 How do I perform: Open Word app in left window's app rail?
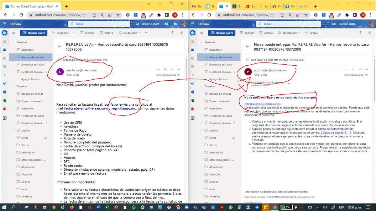pyautogui.click(x=4, y=92)
